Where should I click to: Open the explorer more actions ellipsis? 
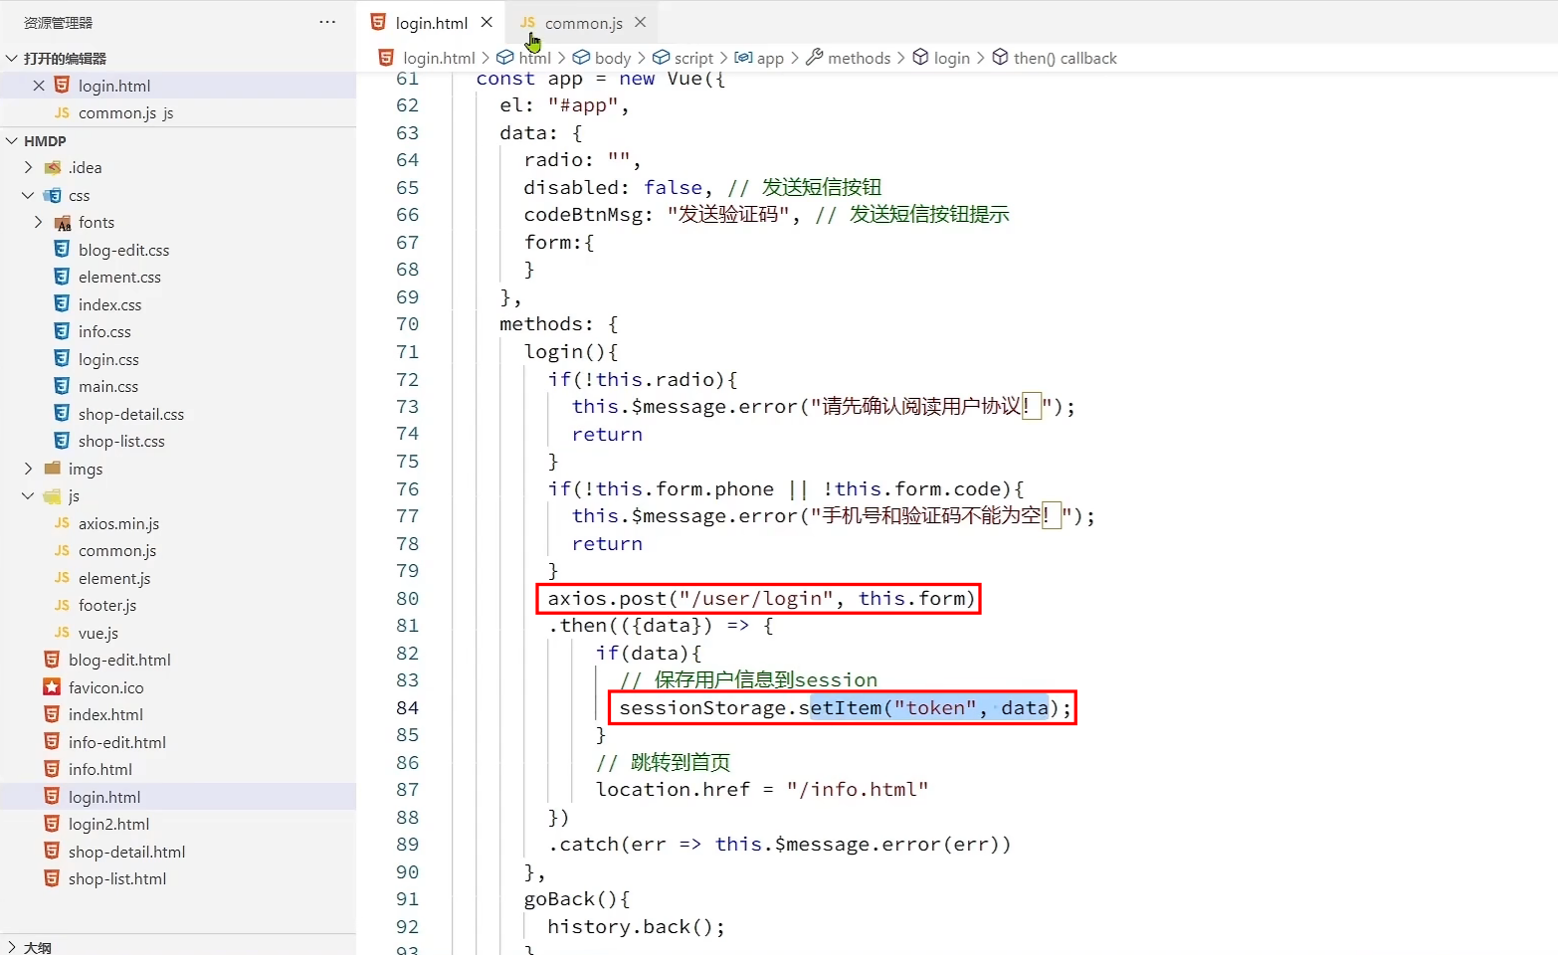[x=327, y=22]
